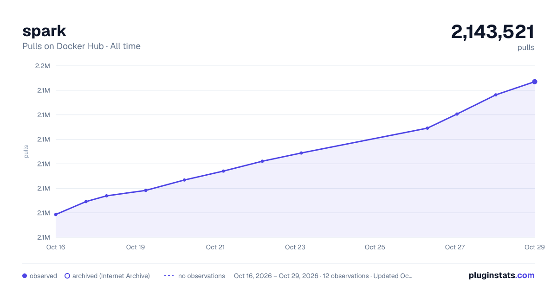Click the 'archived (Internet Archive)' legend label
Screen dimensions: 557x292
[x=111, y=276]
